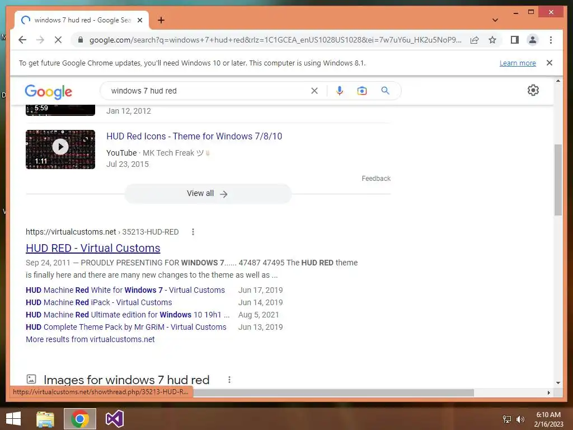573x430 pixels.
Task: Open Visual Studio from taskbar
Action: click(115, 419)
